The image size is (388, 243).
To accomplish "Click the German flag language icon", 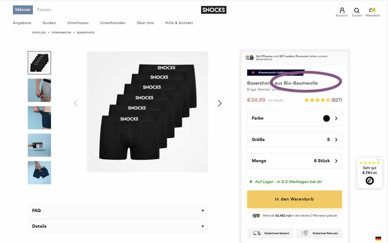I will tap(378, 239).
